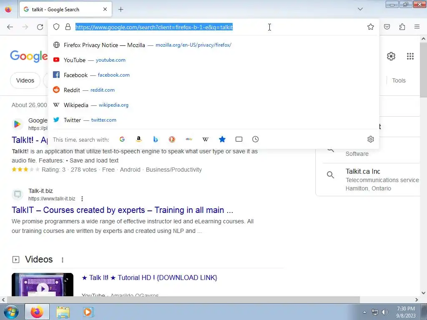
Task: Open the network tray icon
Action: 375,312
